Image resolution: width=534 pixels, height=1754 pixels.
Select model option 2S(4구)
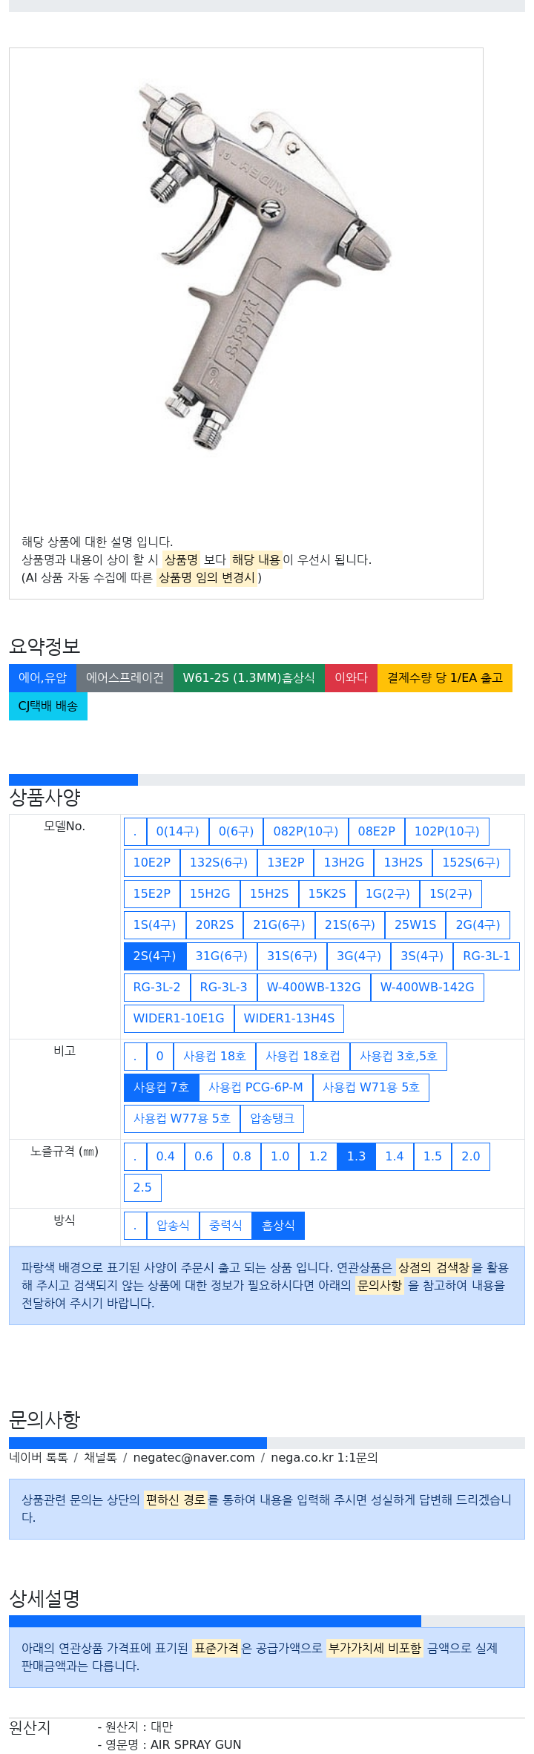(x=154, y=956)
